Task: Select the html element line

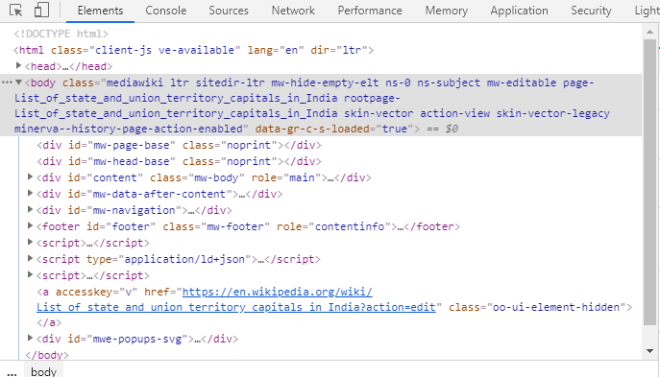Action: point(193,50)
